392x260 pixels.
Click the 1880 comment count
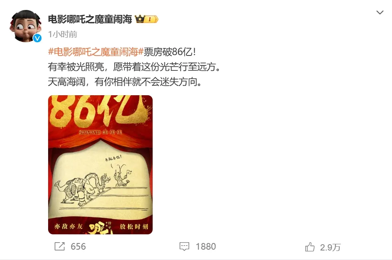(206, 246)
